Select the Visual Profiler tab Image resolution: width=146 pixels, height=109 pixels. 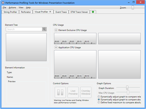[41, 12]
